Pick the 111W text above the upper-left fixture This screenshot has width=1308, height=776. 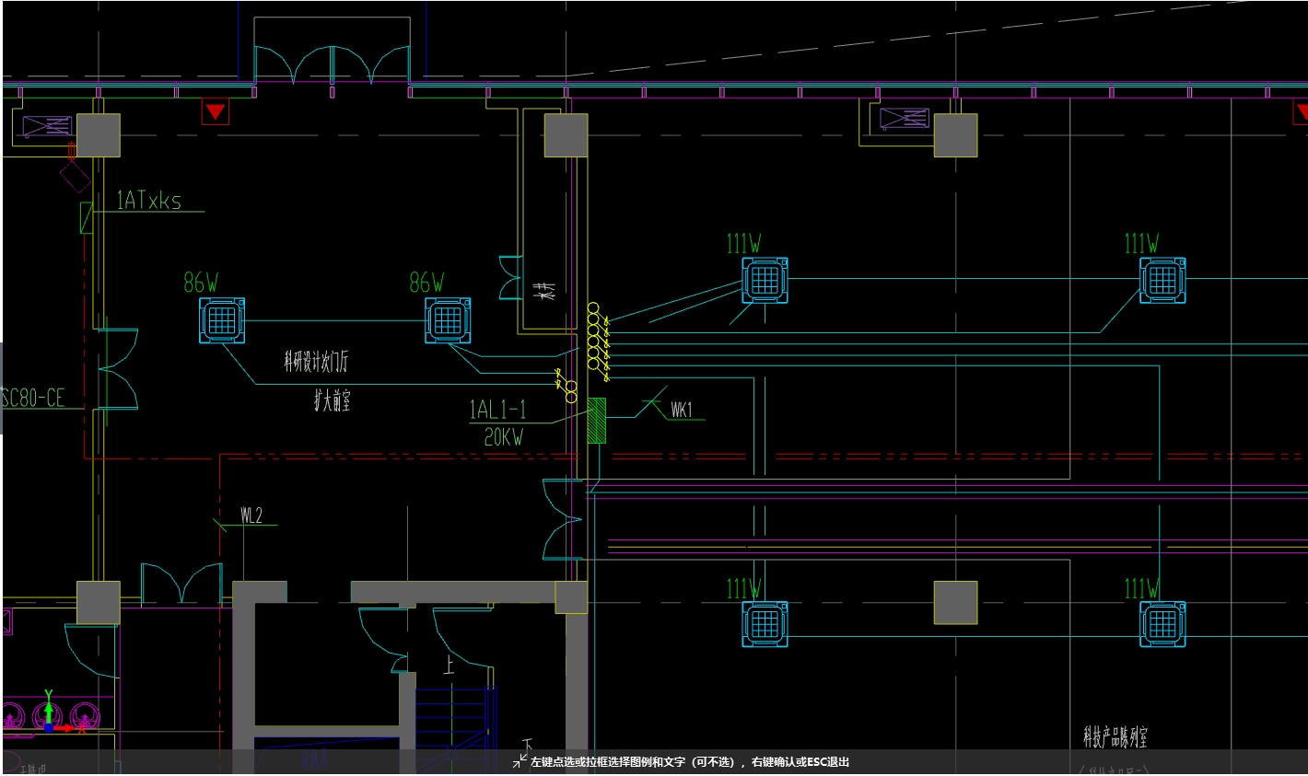coord(743,243)
